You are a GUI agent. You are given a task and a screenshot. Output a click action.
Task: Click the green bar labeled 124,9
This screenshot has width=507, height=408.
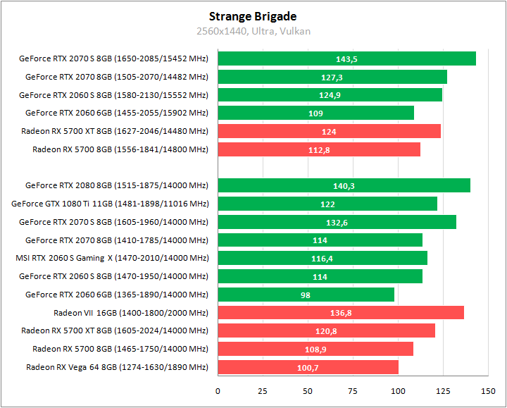(330, 95)
